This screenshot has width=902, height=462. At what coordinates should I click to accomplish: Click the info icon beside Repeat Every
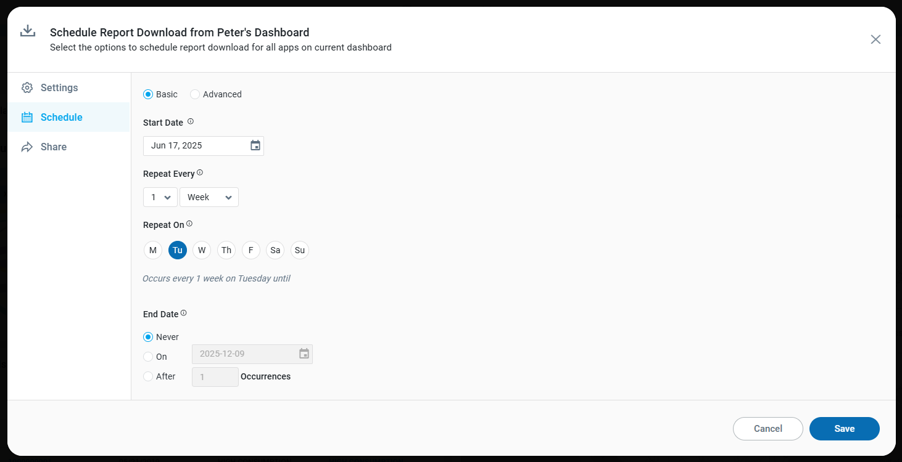coord(200,173)
